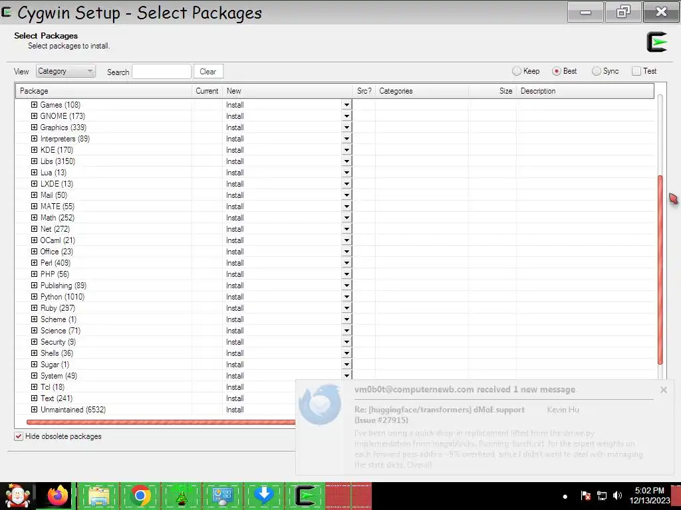681x510 pixels.
Task: Expand the Games (108) category
Action: click(35, 104)
